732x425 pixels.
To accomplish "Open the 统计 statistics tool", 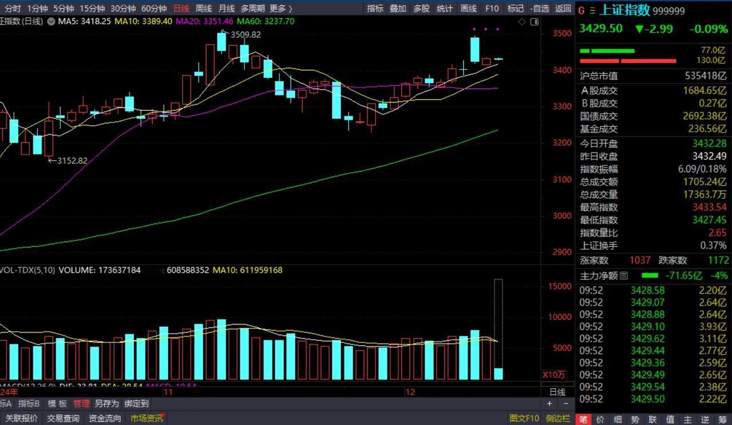I will 444,8.
